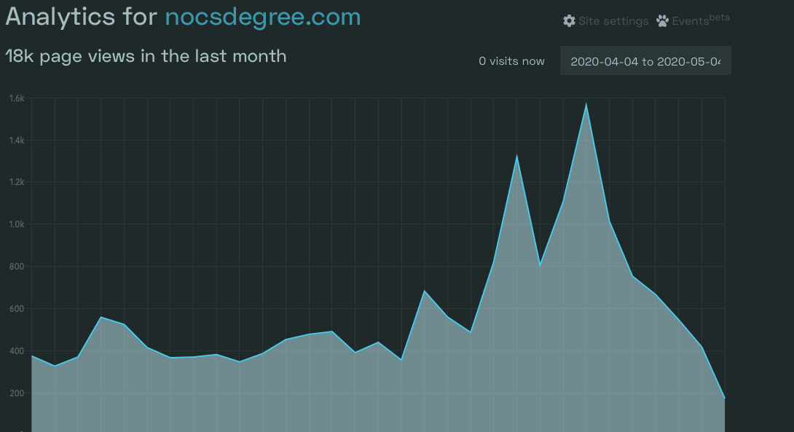The height and width of the screenshot is (432, 794).
Task: Click the 600 y-axis label
Action: 17,308
